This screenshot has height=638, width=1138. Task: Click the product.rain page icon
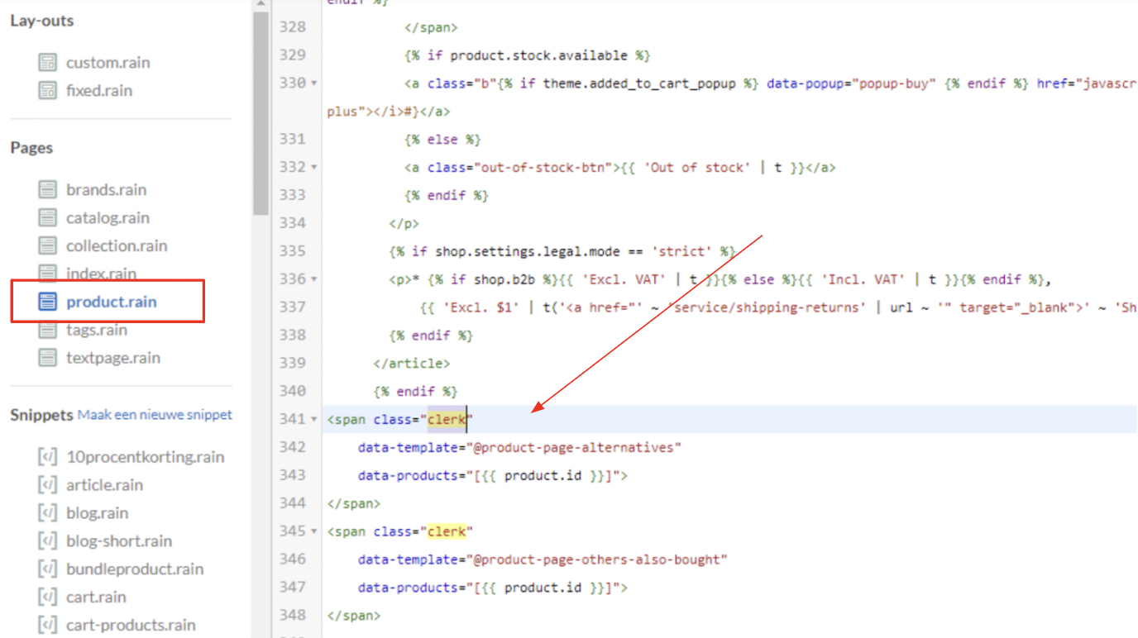point(48,302)
